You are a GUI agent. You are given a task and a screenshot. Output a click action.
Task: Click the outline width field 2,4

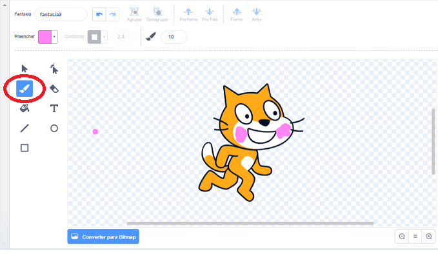(x=124, y=37)
